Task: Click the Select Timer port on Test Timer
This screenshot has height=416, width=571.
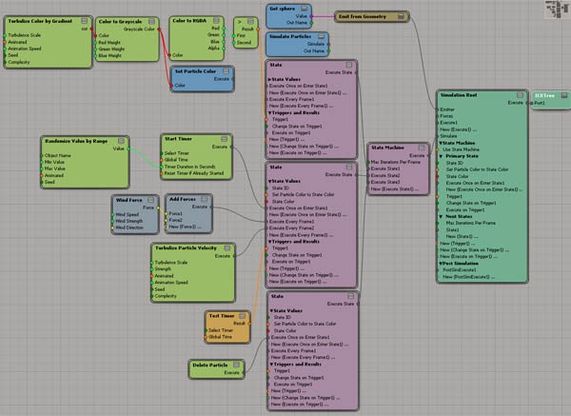Action: [x=206, y=330]
